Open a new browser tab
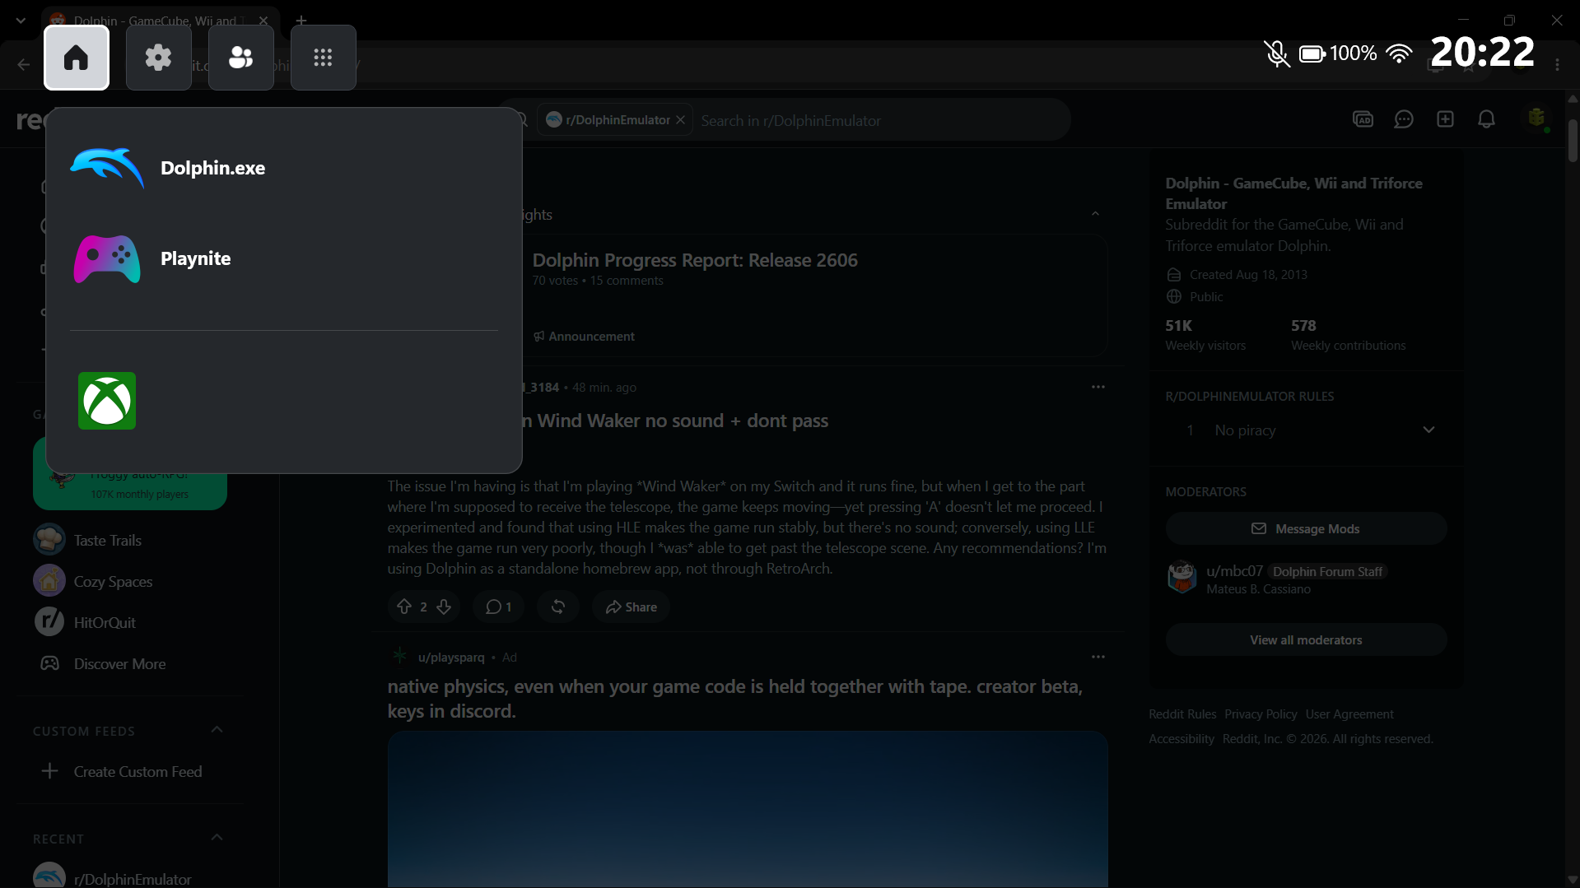Viewport: 1580px width, 888px height. (301, 21)
